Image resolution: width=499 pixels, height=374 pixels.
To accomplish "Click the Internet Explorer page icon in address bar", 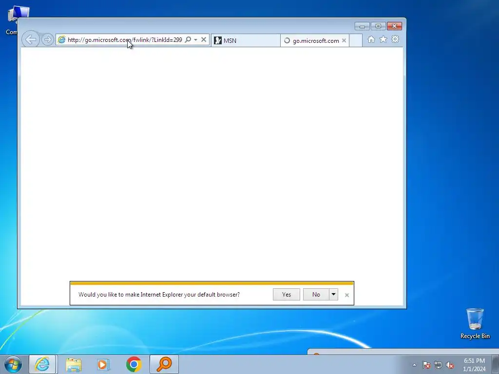I will 61,40.
